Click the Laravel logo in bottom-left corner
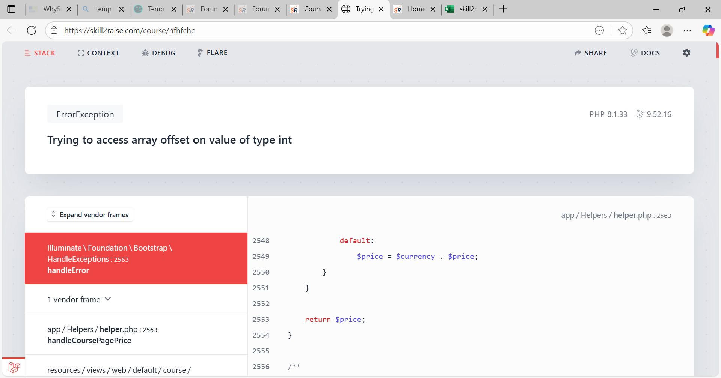The image size is (721, 378). pyautogui.click(x=14, y=367)
